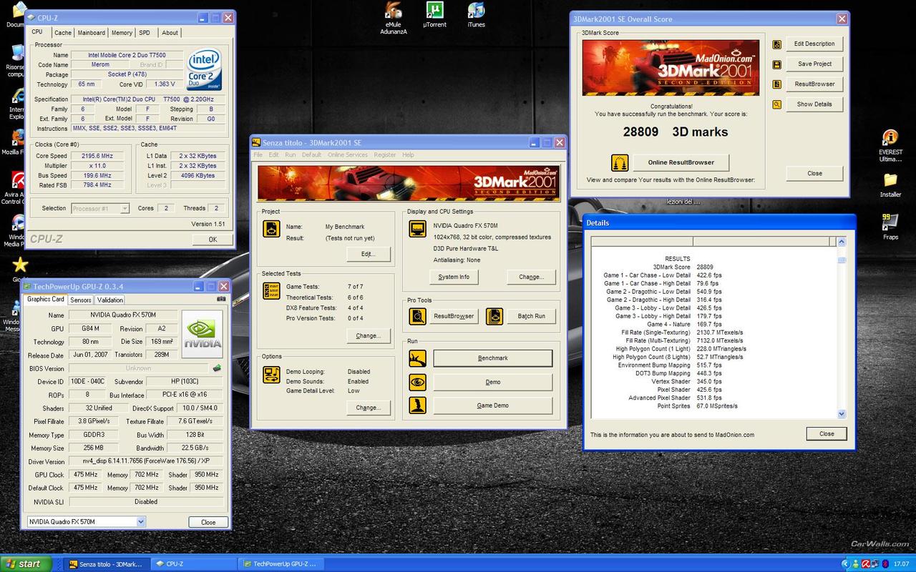Switch to the SPD tab in CPU-Z
Image resolution: width=916 pixels, height=572 pixels.
click(x=145, y=33)
